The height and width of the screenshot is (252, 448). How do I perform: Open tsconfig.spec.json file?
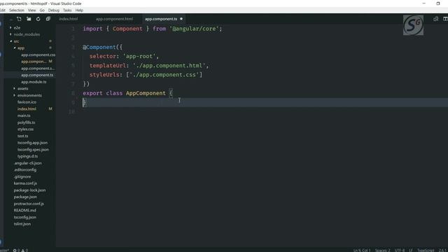tap(33, 149)
